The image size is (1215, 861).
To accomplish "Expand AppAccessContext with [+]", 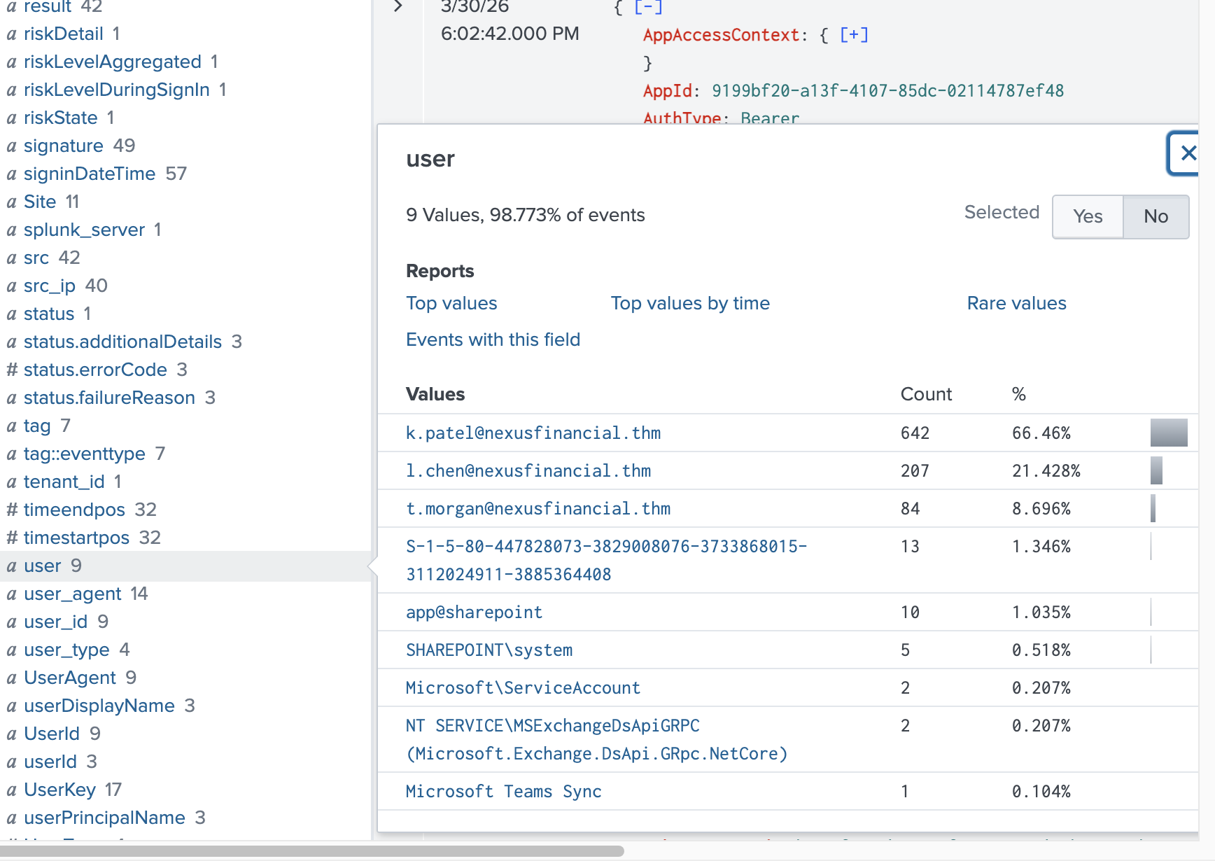I will click(x=854, y=34).
